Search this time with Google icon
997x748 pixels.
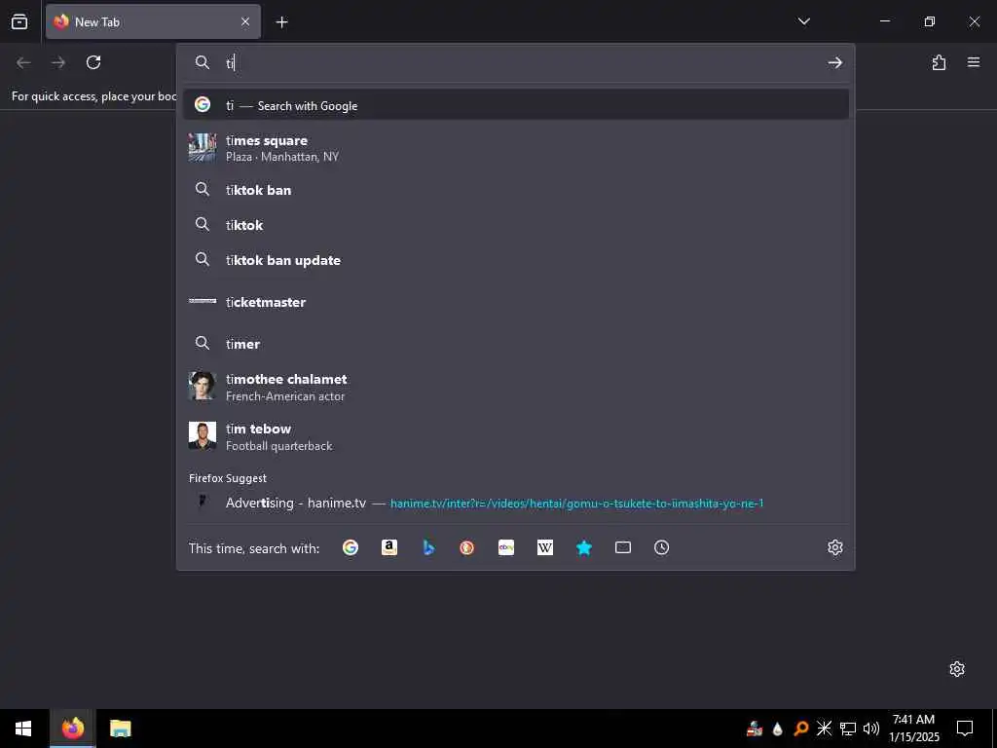[351, 547]
